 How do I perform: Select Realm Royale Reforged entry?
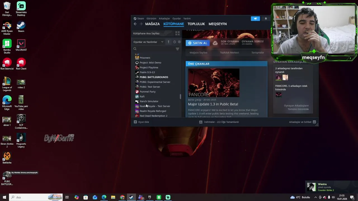(x=153, y=111)
